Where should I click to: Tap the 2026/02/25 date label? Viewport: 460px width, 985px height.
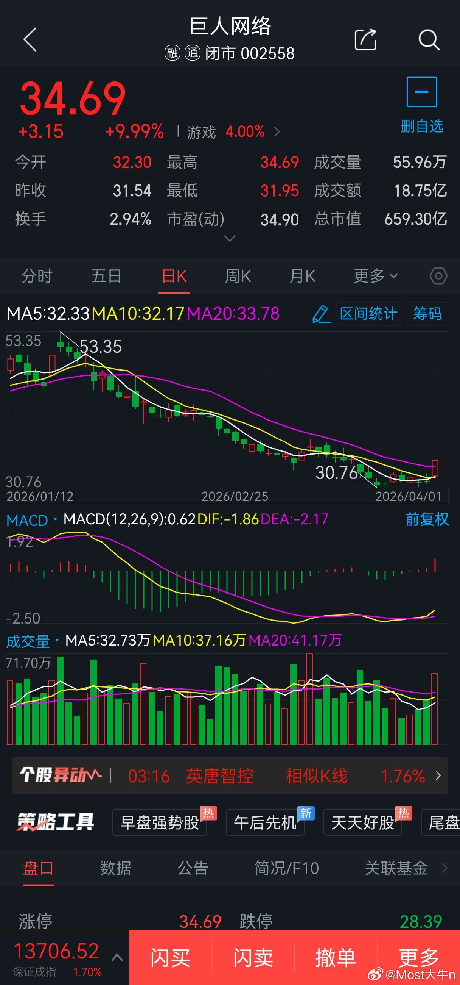[235, 496]
